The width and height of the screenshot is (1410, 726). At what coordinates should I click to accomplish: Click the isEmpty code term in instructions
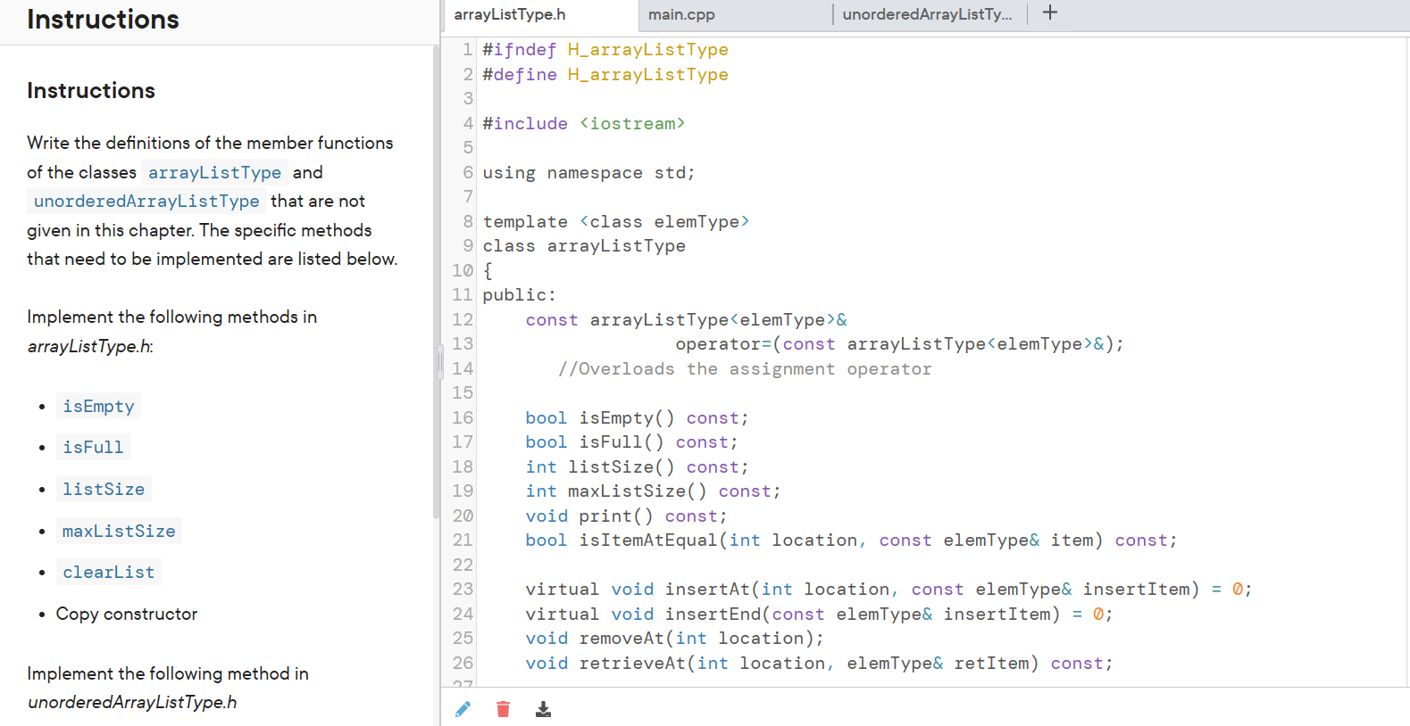coord(98,407)
